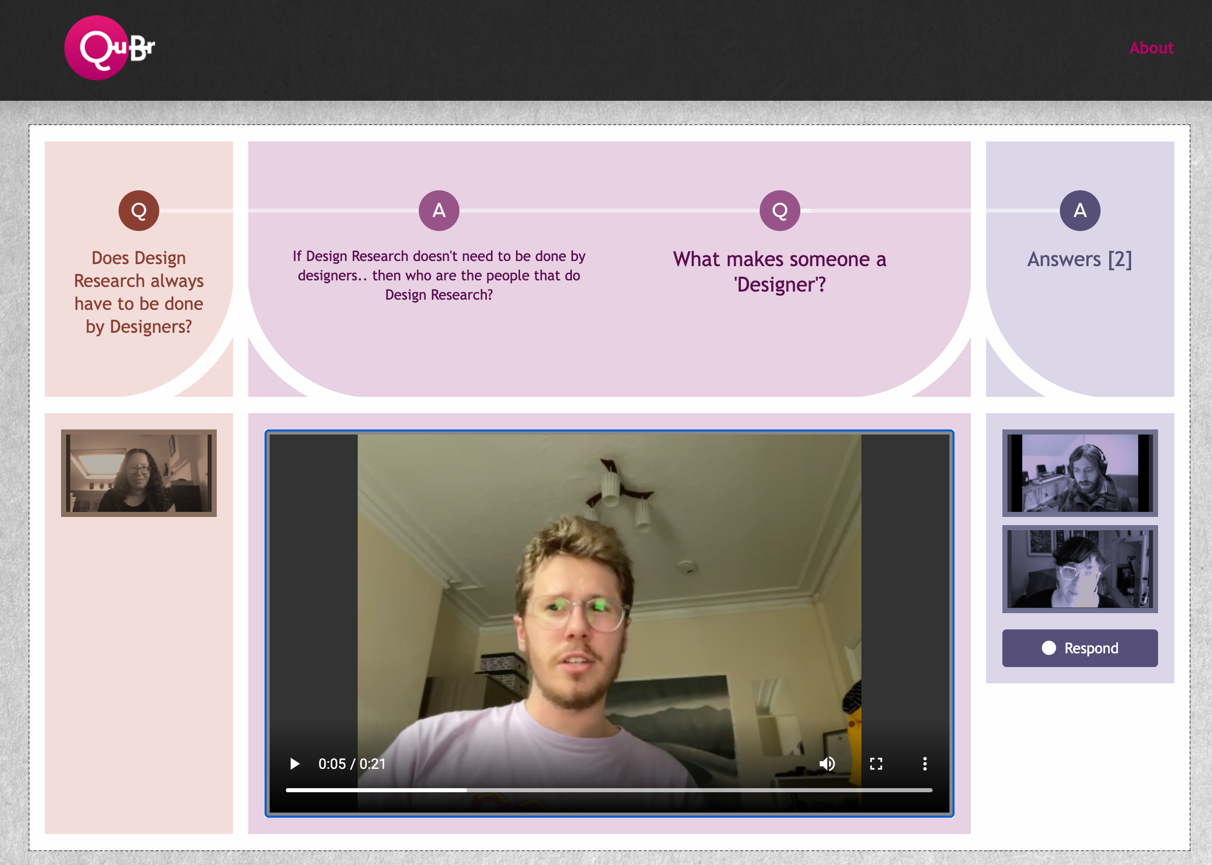Toggle fullscreen view of the answer video

pos(876,764)
